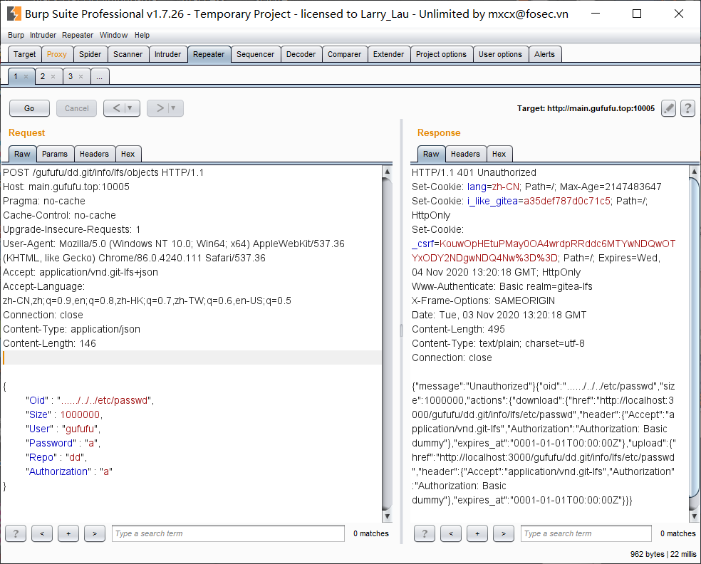Click the Target URL label
Viewport: 701px width, 564px height.
pos(586,108)
